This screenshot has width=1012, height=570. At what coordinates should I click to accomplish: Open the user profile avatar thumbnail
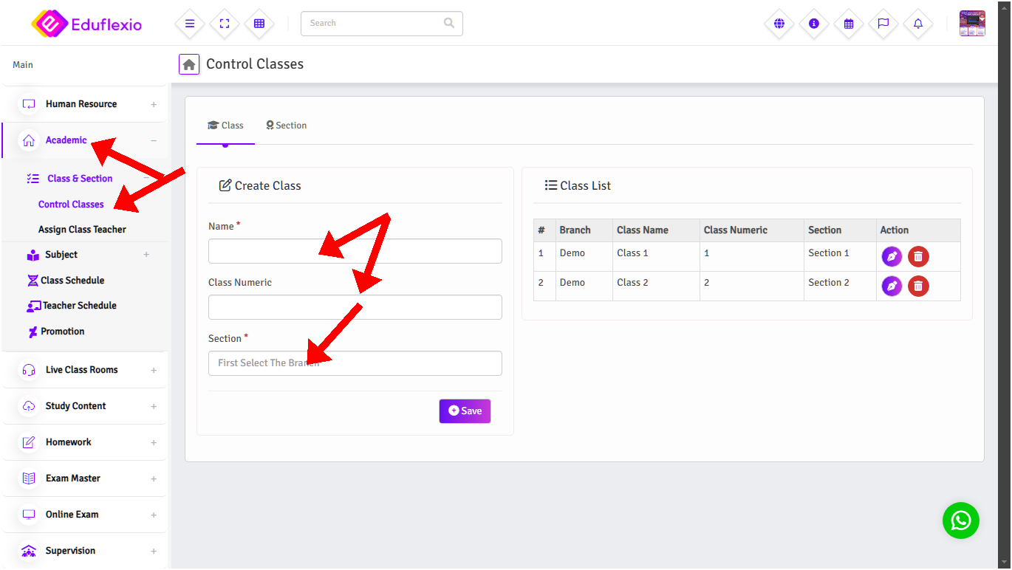972,24
